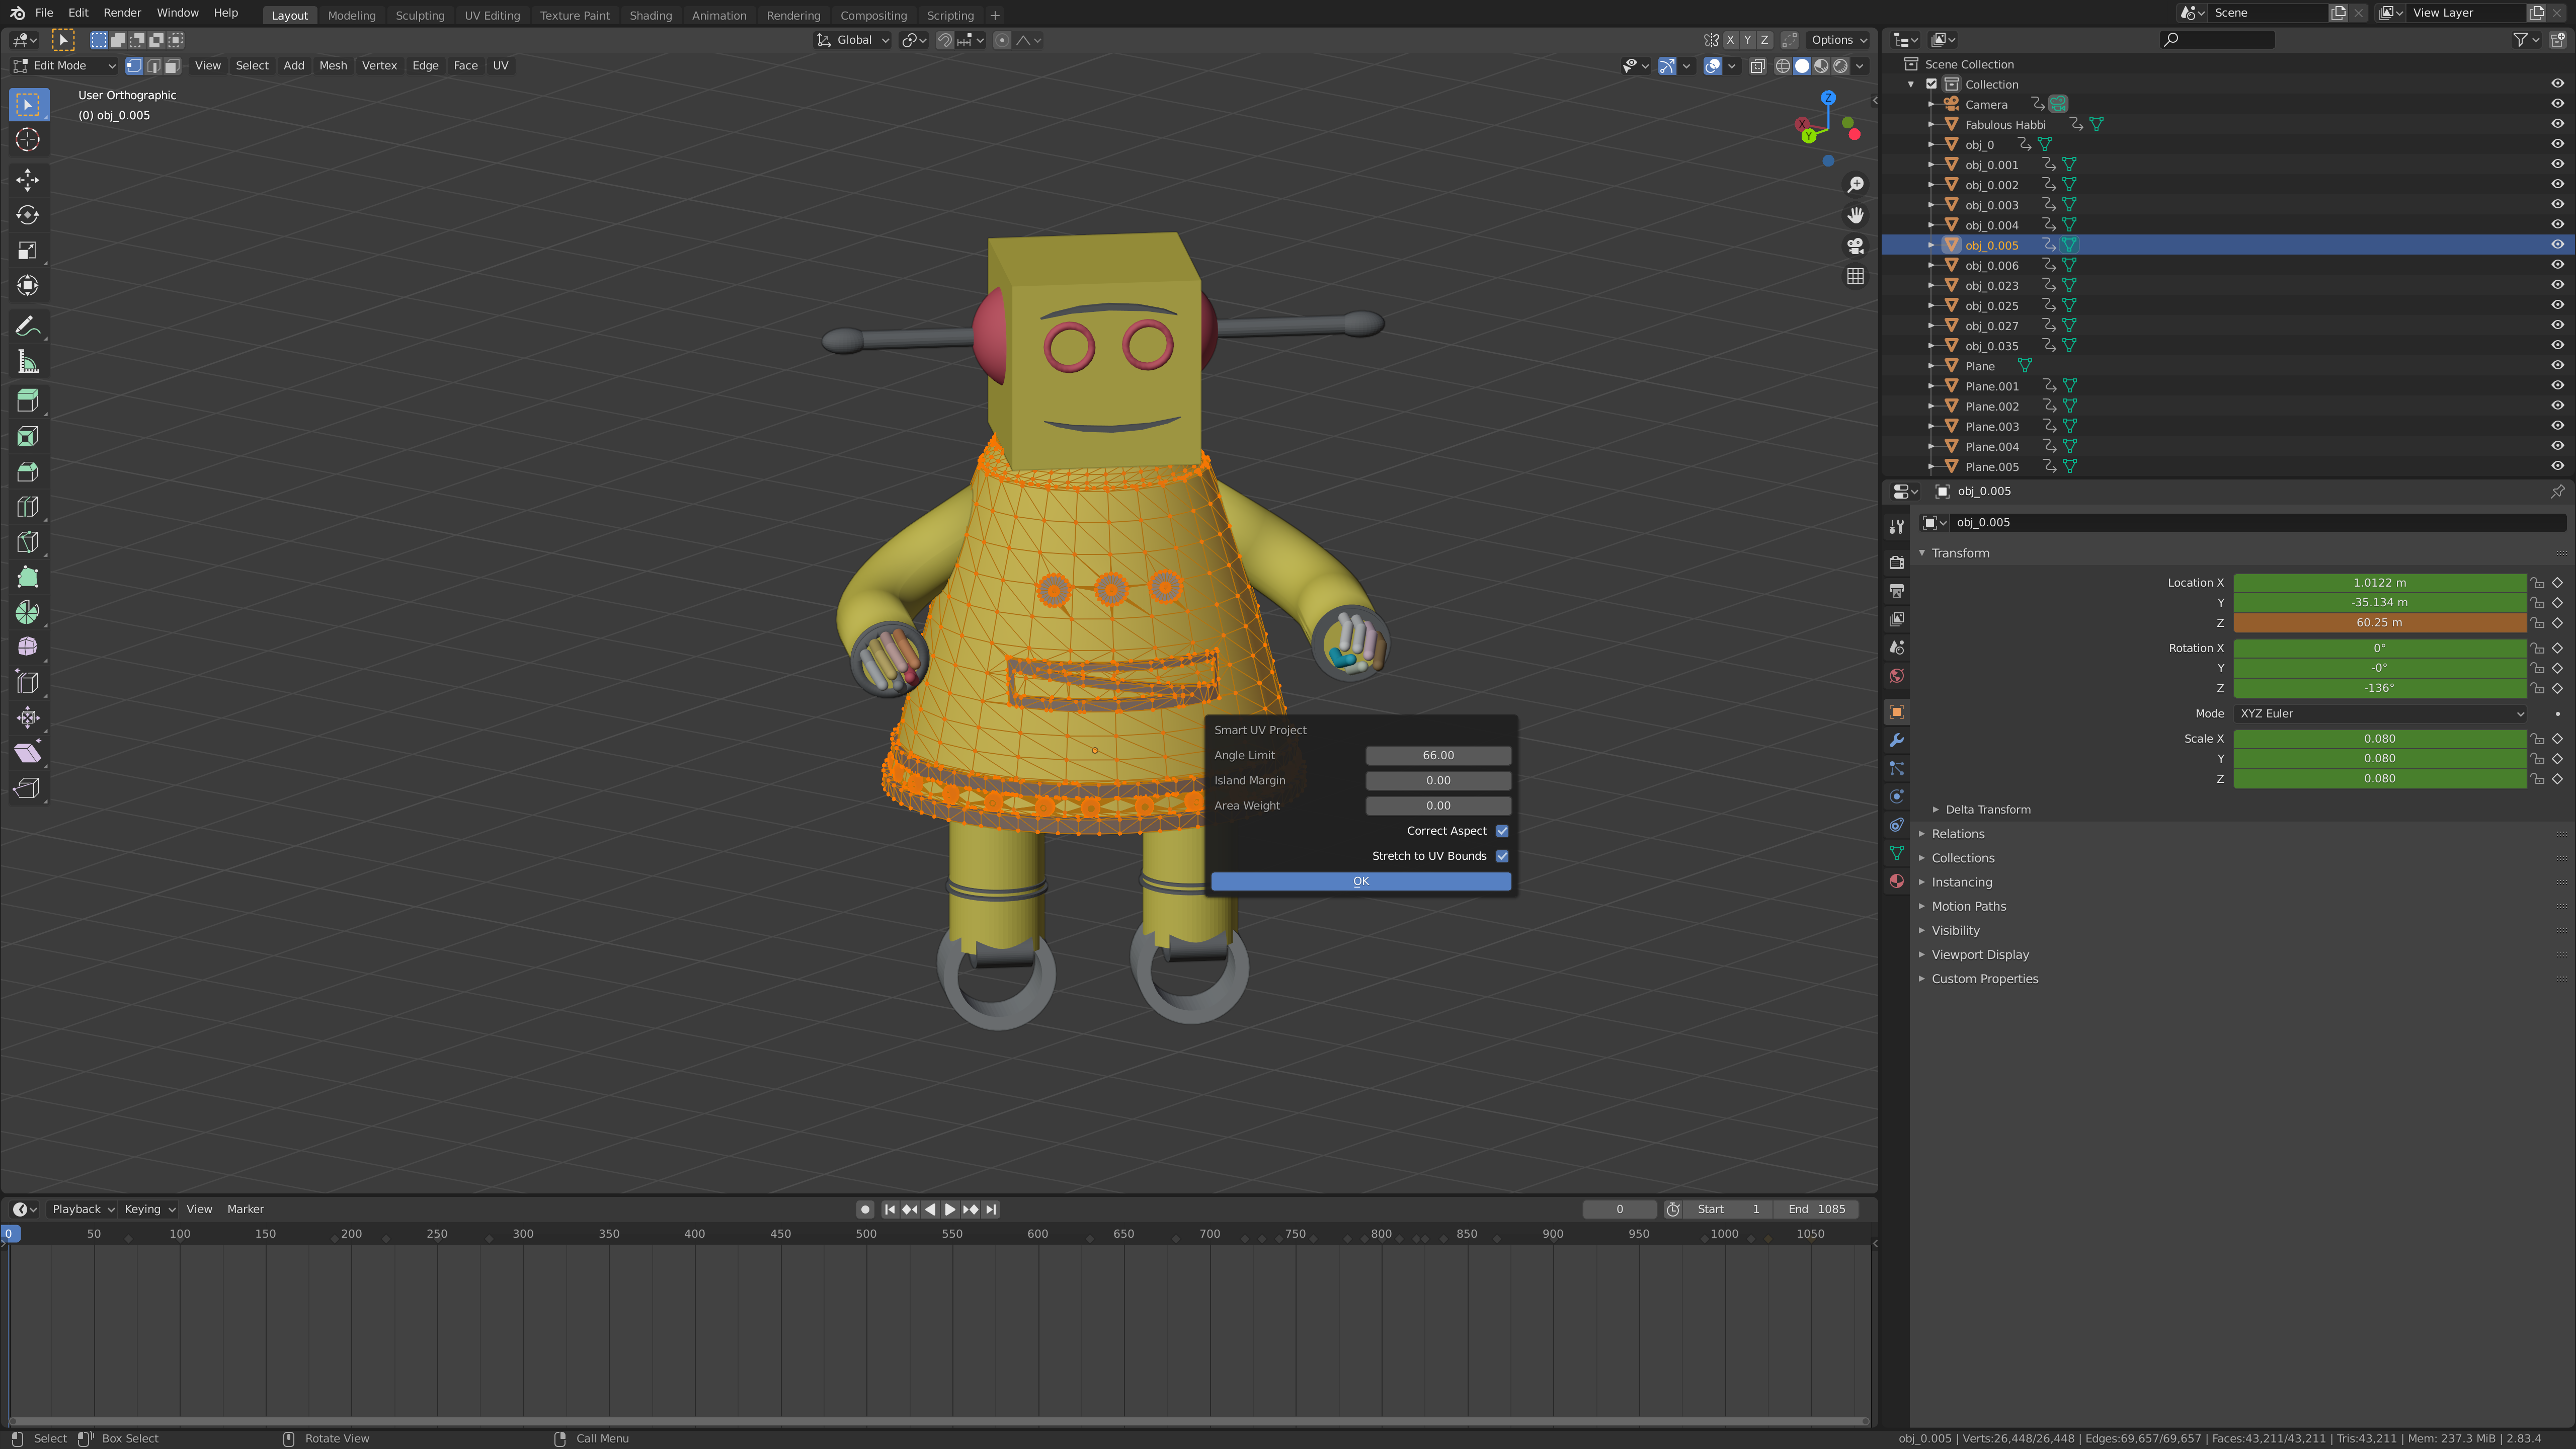The width and height of the screenshot is (2576, 1449).
Task: Confirm Smart UV Project with OK
Action: 1360,880
